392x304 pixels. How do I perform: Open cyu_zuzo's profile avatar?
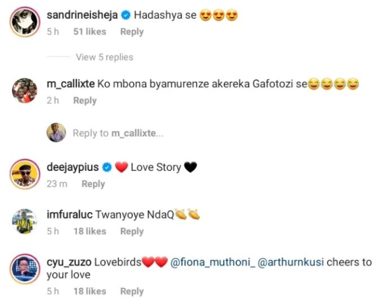pyautogui.click(x=25, y=269)
